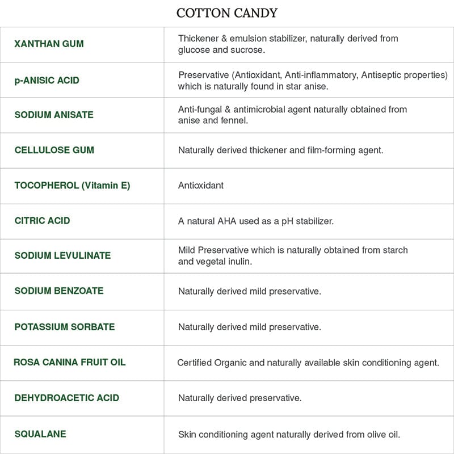Select the POTASSIUM SORBATE ingredient name
Image resolution: width=454 pixels, height=454 pixels.
(x=65, y=327)
